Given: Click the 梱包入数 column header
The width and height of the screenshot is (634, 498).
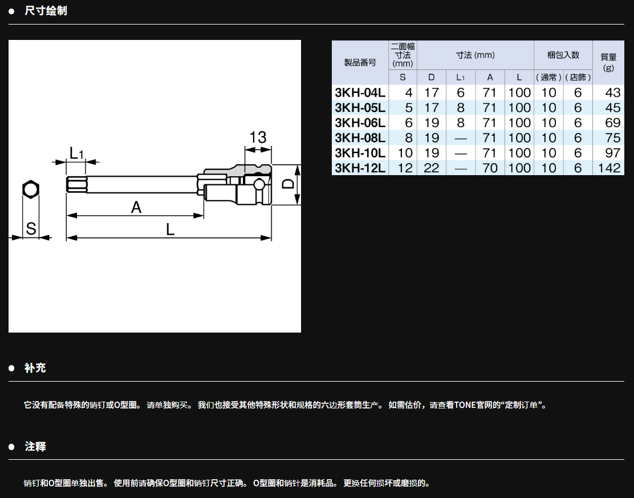Looking at the screenshot, I should point(563,55).
